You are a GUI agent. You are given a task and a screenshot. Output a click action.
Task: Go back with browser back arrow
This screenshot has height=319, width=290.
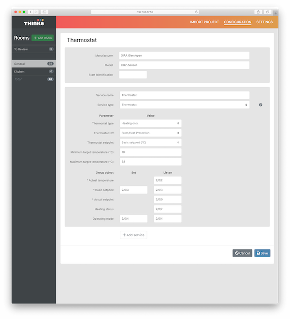tap(30, 12)
